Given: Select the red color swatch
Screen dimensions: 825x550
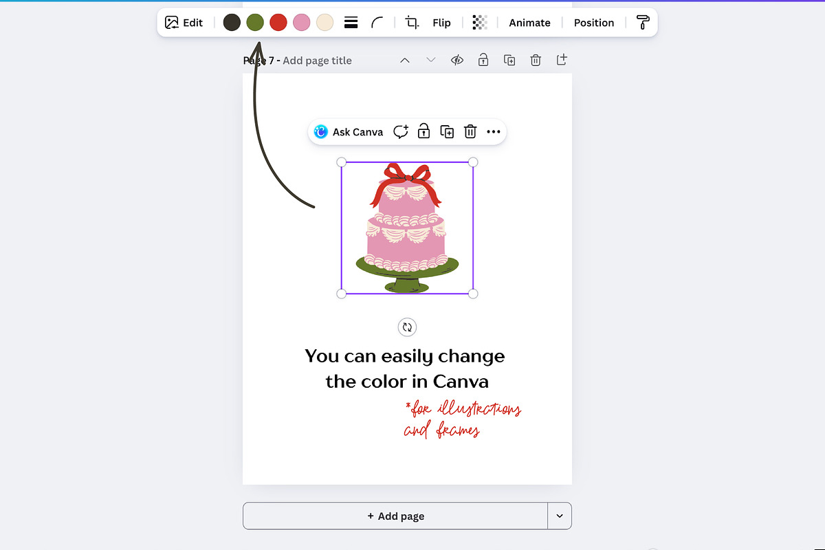Looking at the screenshot, I should [x=278, y=23].
